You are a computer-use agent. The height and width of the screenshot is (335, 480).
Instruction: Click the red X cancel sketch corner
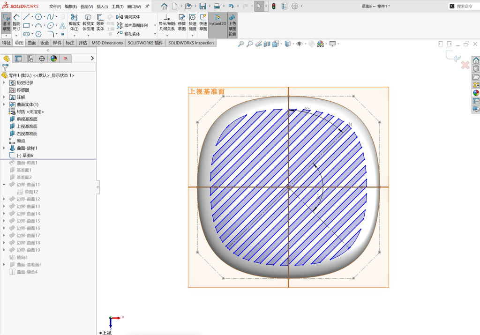[465, 65]
